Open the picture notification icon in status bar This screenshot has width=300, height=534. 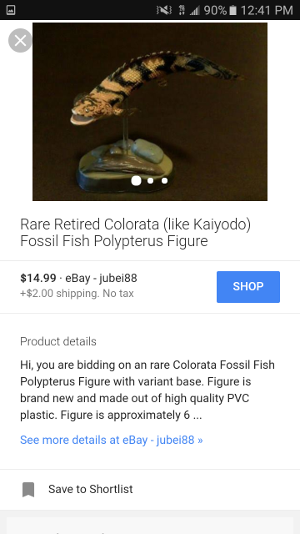click(x=11, y=10)
